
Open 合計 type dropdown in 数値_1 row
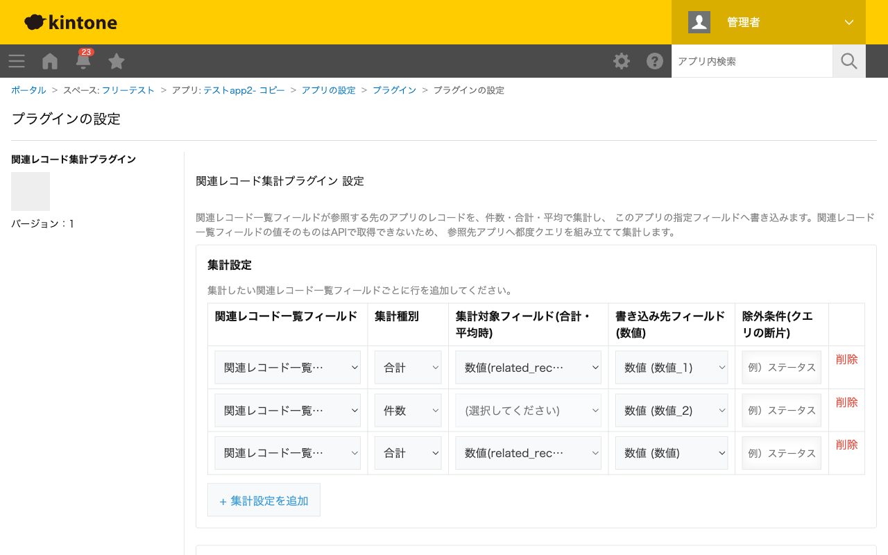tap(408, 368)
